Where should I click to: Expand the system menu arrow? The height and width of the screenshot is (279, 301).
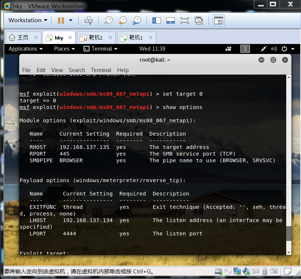pos(293,49)
